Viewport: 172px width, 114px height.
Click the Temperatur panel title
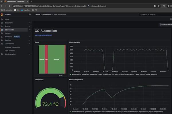point(39,79)
